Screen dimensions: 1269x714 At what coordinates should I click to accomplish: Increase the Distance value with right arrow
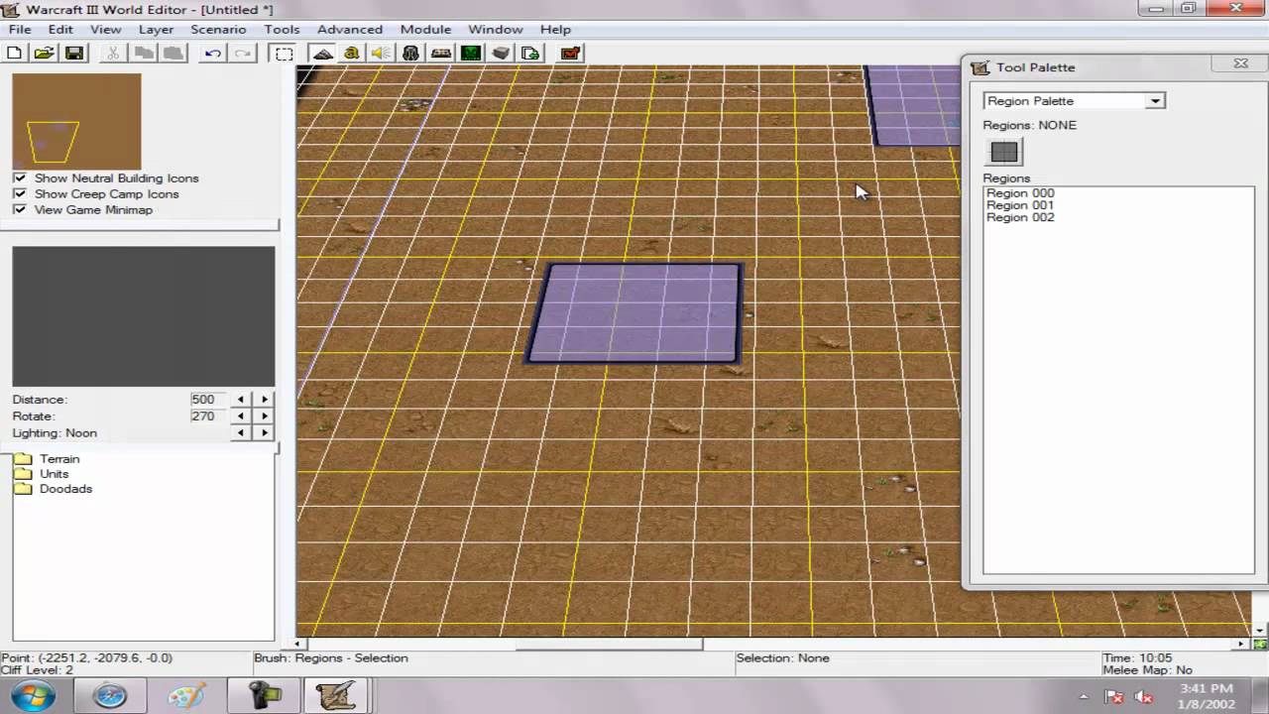[265, 400]
